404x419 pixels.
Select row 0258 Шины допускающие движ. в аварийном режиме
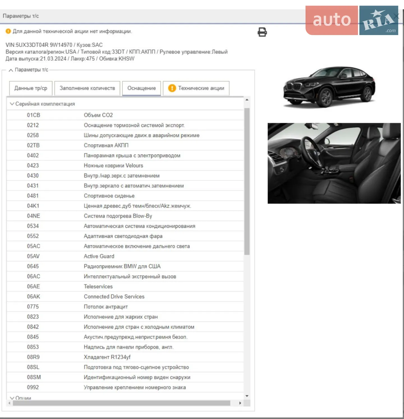tap(125, 135)
